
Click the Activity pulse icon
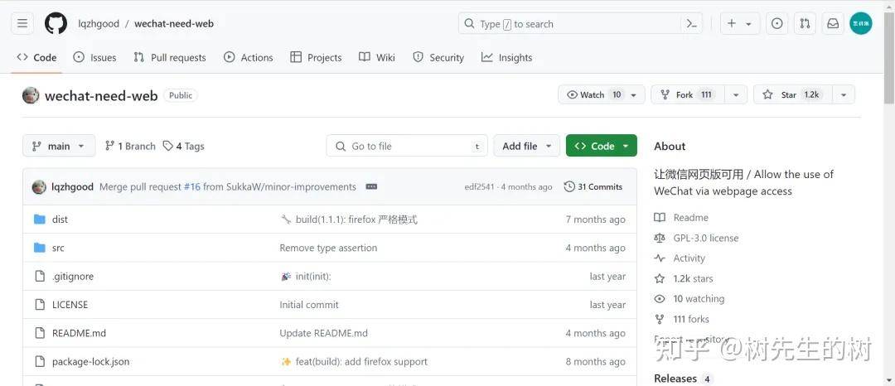(660, 258)
